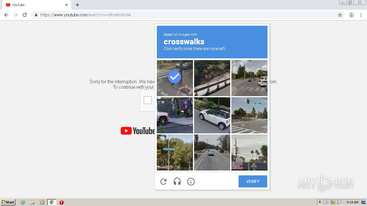Screen dimensions: 367x206
Task: Bookmark this page with the star icon
Action: (340, 15)
